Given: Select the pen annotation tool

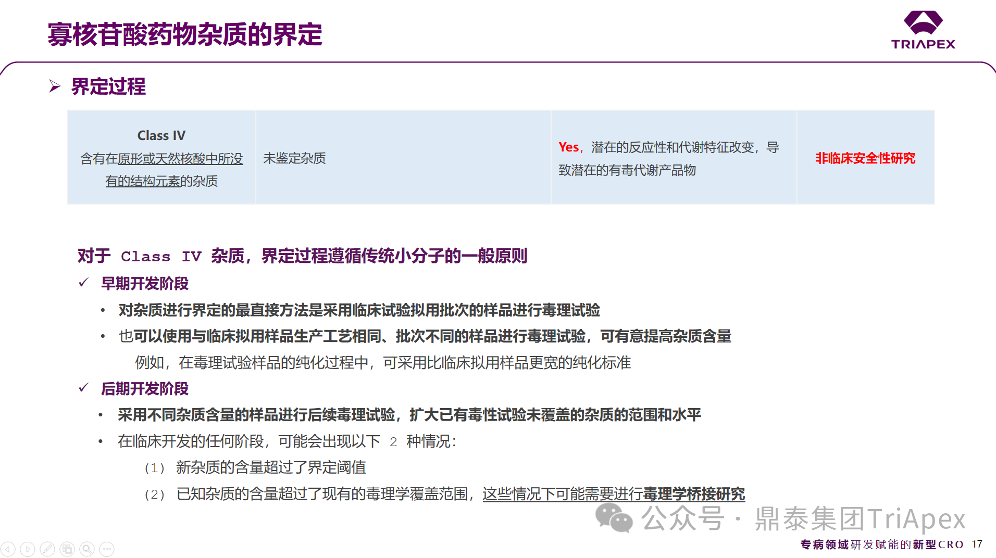Looking at the screenshot, I should click(47, 549).
